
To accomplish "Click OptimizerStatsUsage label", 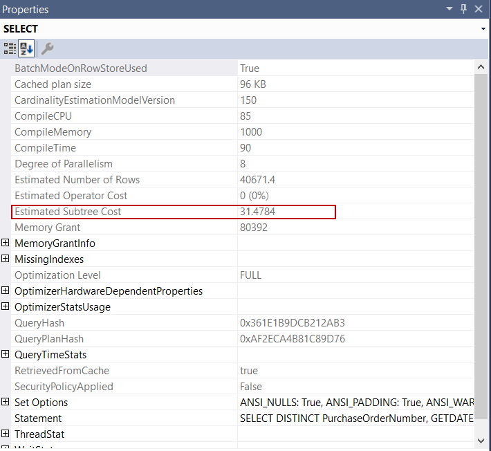I will 63,307.
